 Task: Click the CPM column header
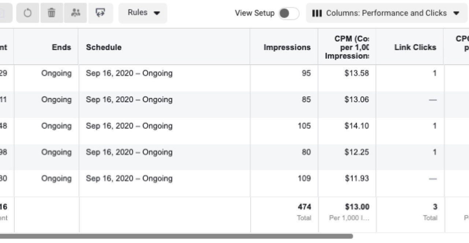pyautogui.click(x=347, y=47)
